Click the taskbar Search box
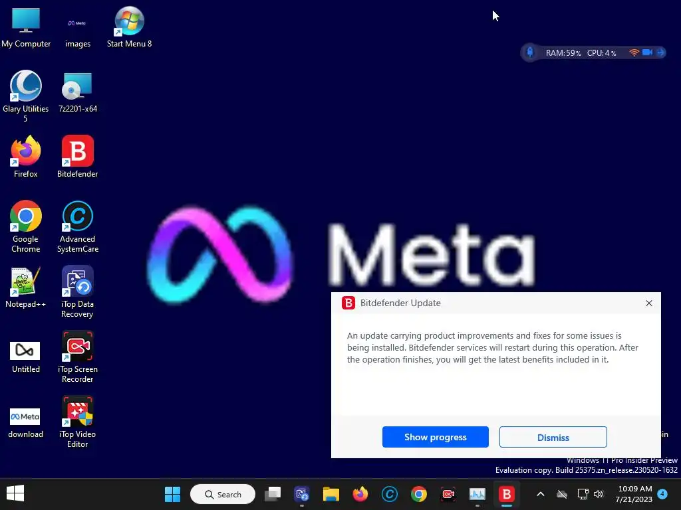The height and width of the screenshot is (510, 681). click(223, 494)
